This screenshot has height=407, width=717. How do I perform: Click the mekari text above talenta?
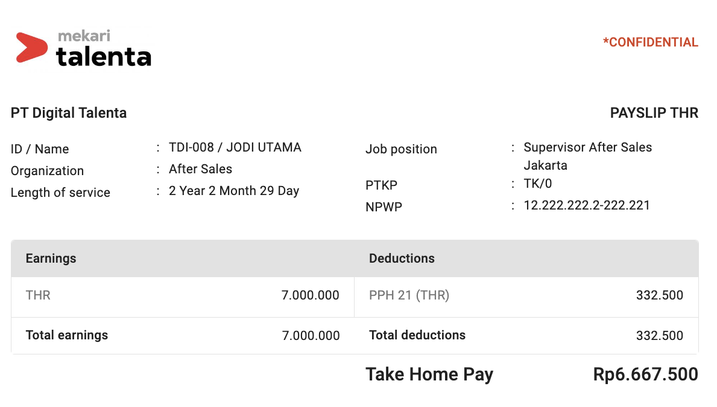[84, 36]
